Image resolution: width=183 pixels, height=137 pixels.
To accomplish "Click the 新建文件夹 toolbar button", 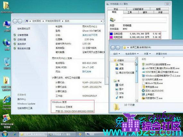I will 161,54.
